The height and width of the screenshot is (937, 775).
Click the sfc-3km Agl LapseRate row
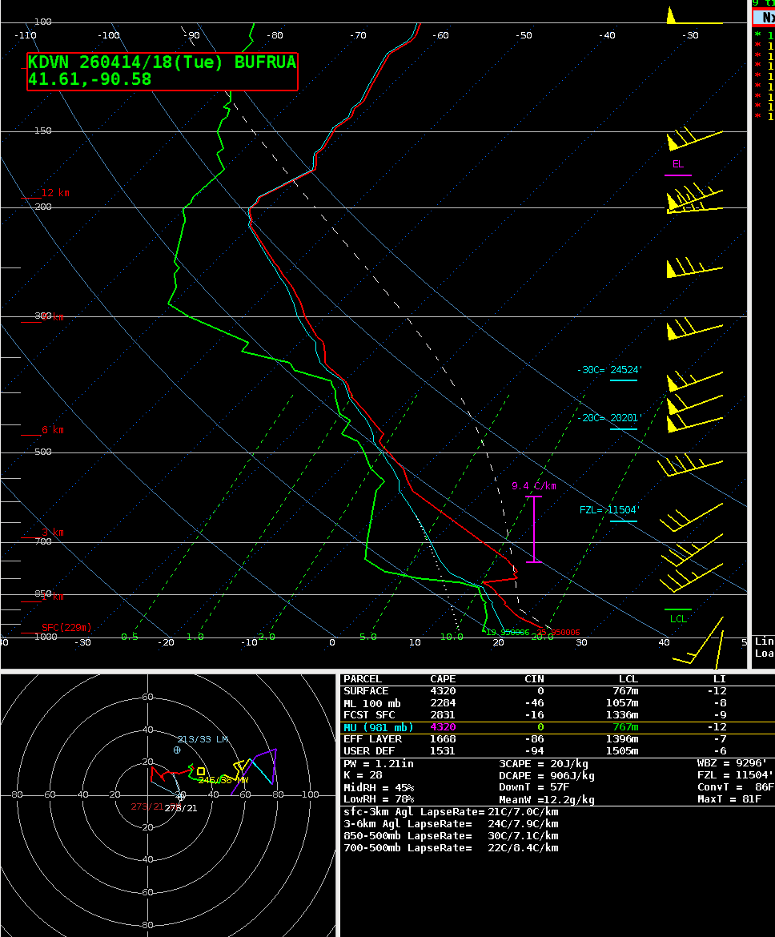[x=451, y=812]
